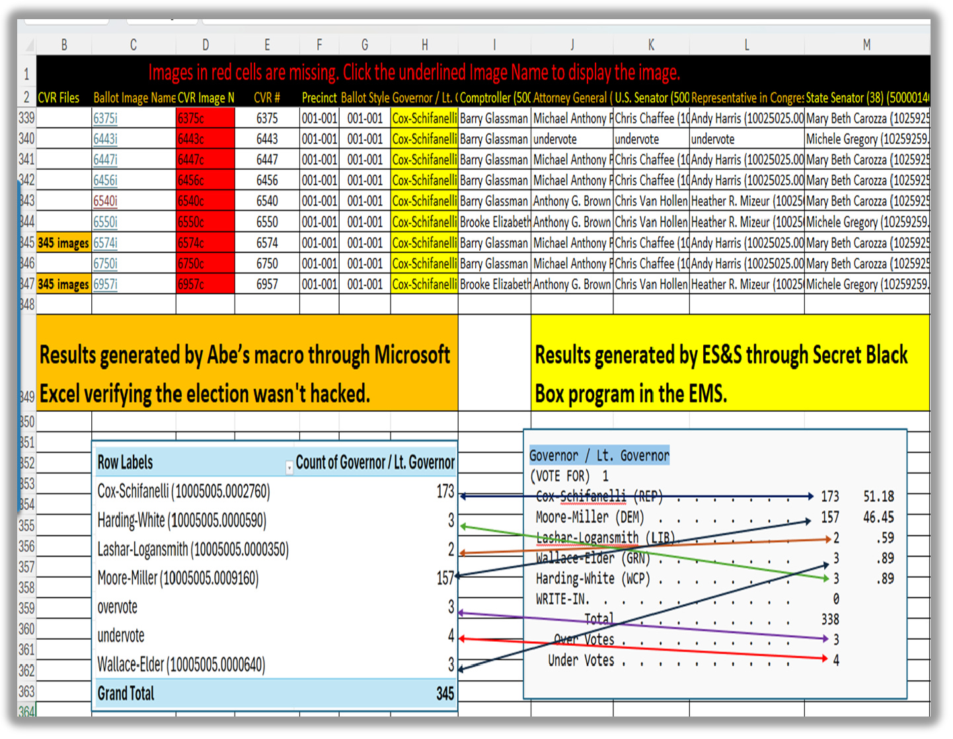The width and height of the screenshot is (953, 739).
Task: Select the 'U.S. Senator' header cell
Action: [651, 98]
